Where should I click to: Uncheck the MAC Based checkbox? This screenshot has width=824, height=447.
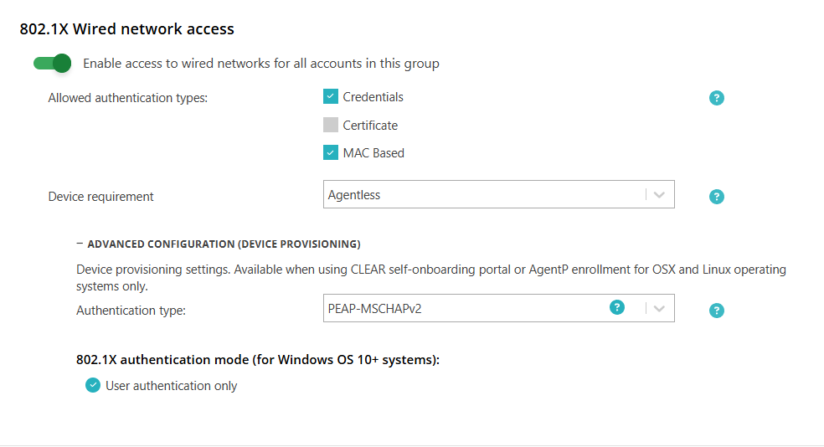coord(331,153)
